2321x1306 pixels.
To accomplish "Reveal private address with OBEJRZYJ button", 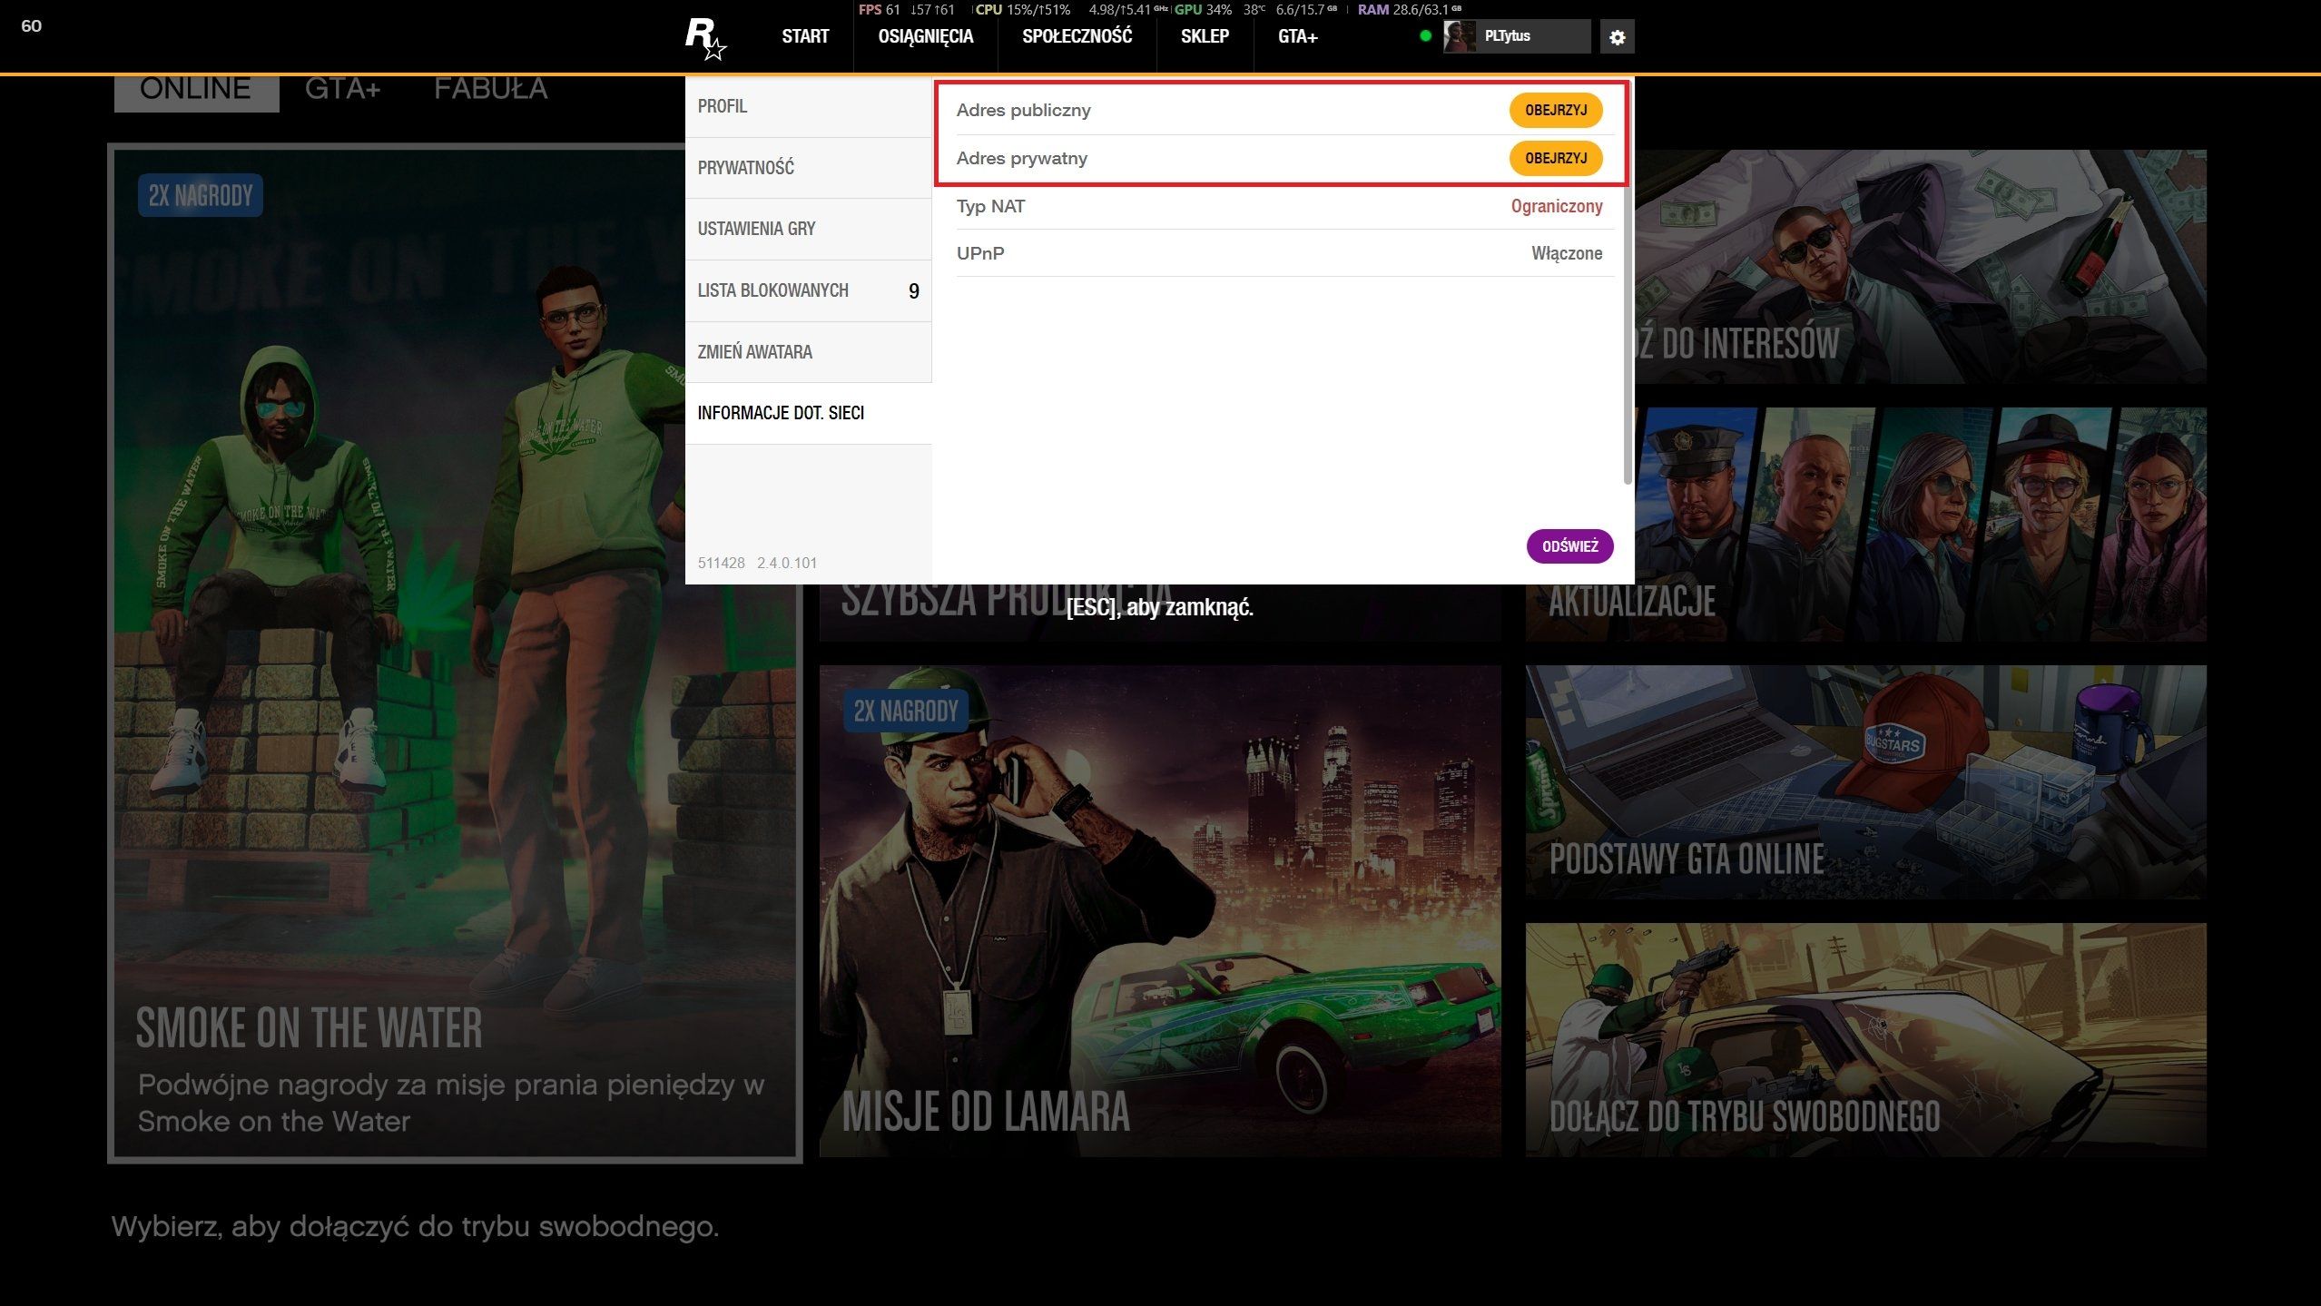I will [x=1555, y=158].
